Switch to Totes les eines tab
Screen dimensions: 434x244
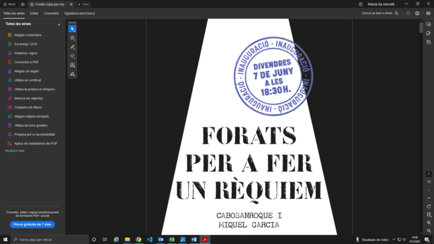pos(14,14)
